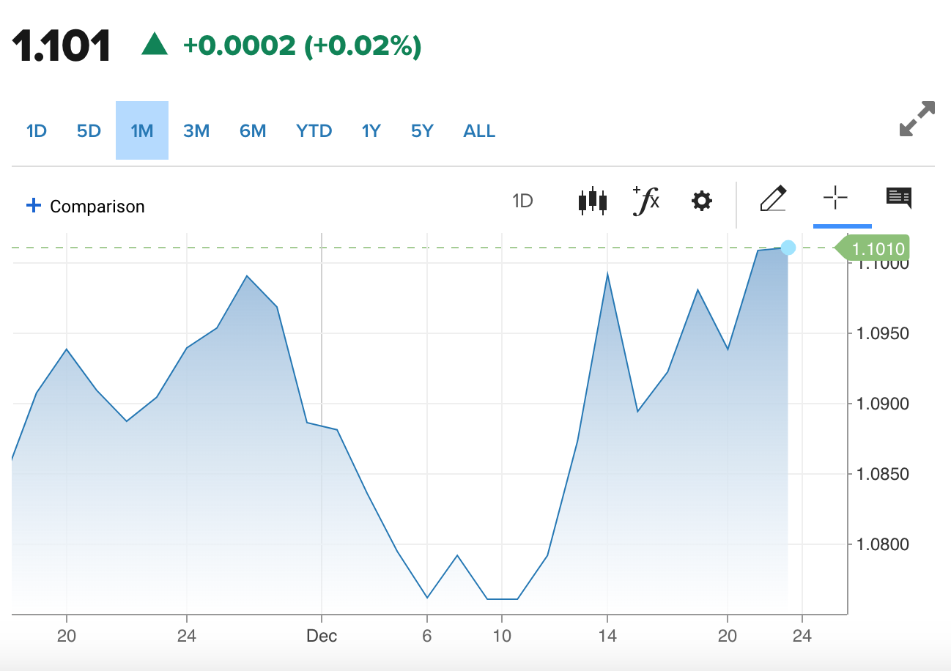Toggle the crosshair cursor tool
Viewport: 951px width, 671px height.
(x=835, y=198)
